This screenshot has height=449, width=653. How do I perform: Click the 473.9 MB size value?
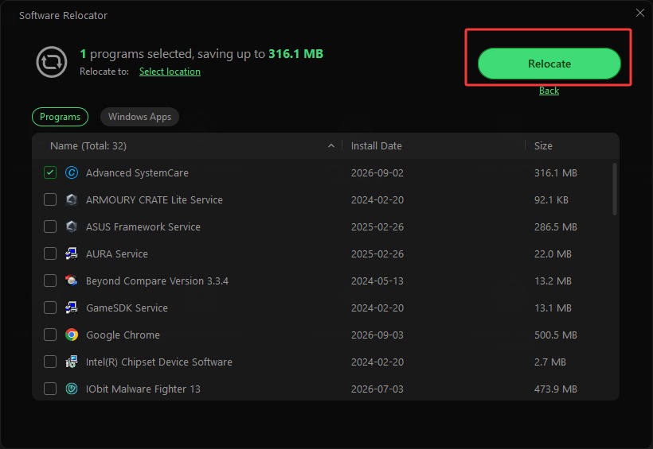coord(556,389)
